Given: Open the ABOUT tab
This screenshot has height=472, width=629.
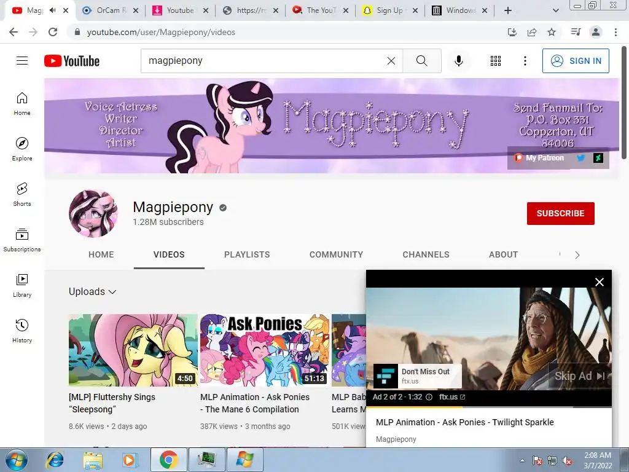Looking at the screenshot, I should click(503, 254).
